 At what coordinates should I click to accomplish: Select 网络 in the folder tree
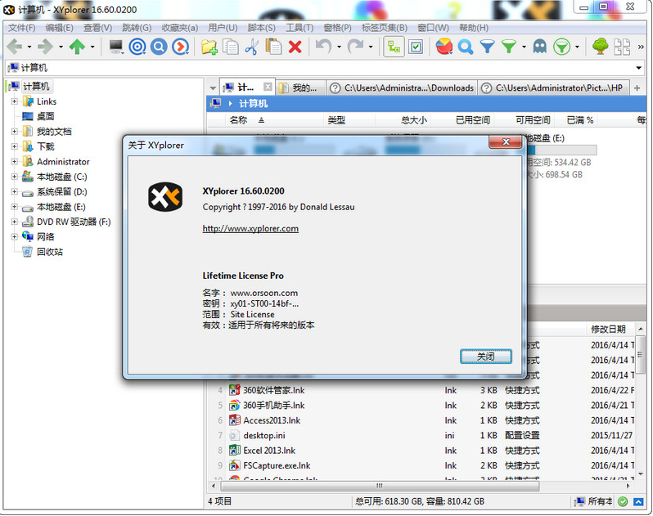[45, 237]
